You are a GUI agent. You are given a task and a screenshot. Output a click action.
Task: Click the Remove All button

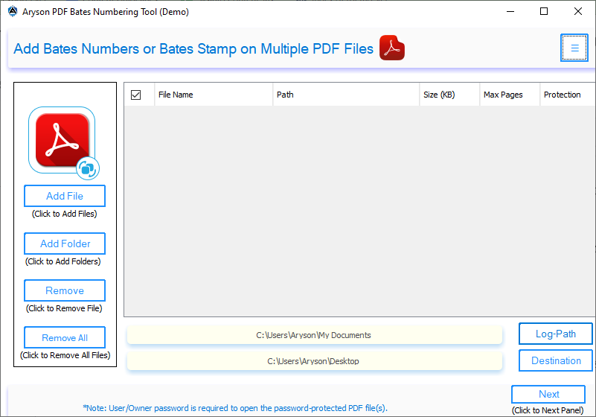point(65,337)
